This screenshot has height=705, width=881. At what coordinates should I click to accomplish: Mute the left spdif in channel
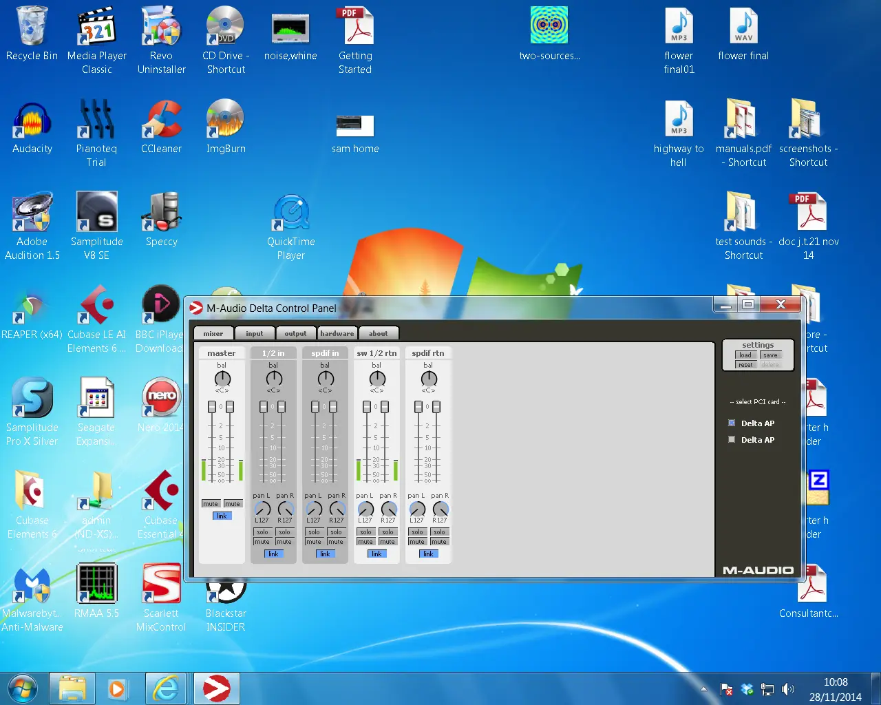(314, 542)
